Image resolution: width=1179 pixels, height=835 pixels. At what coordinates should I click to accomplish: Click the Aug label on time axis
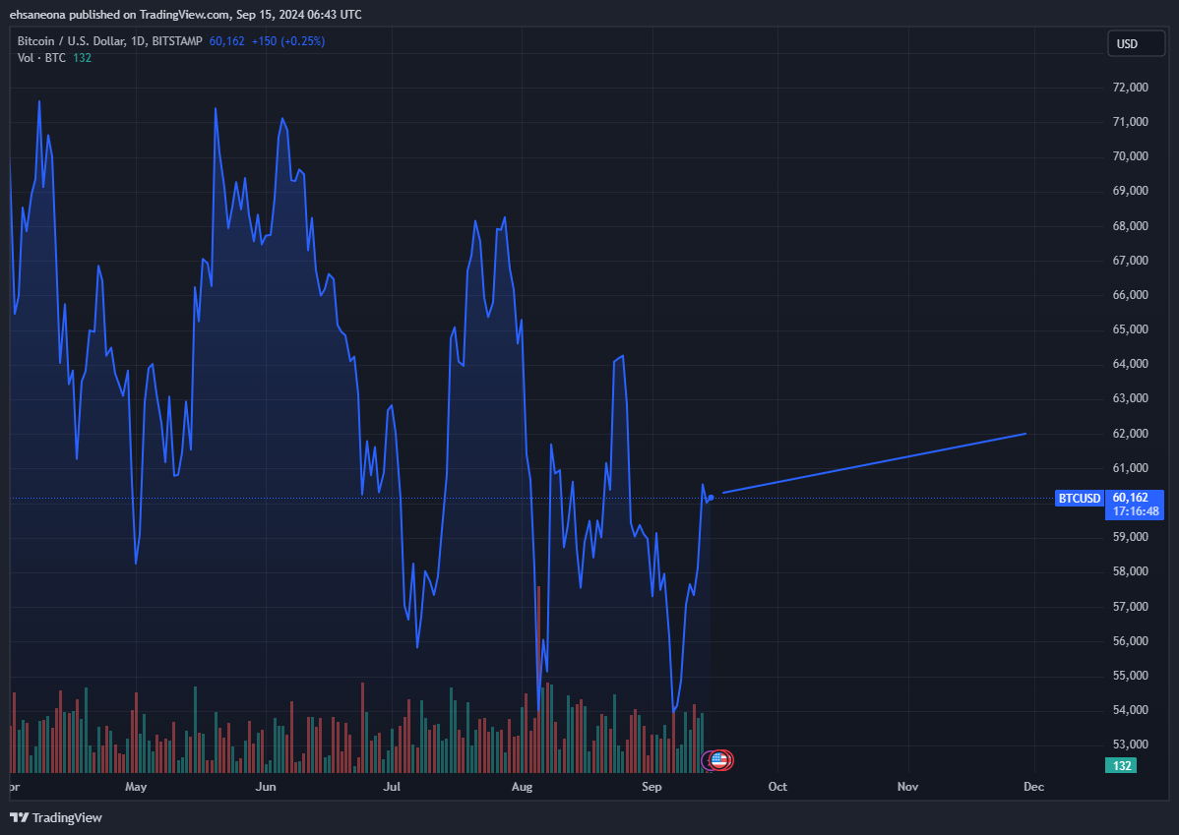522,787
